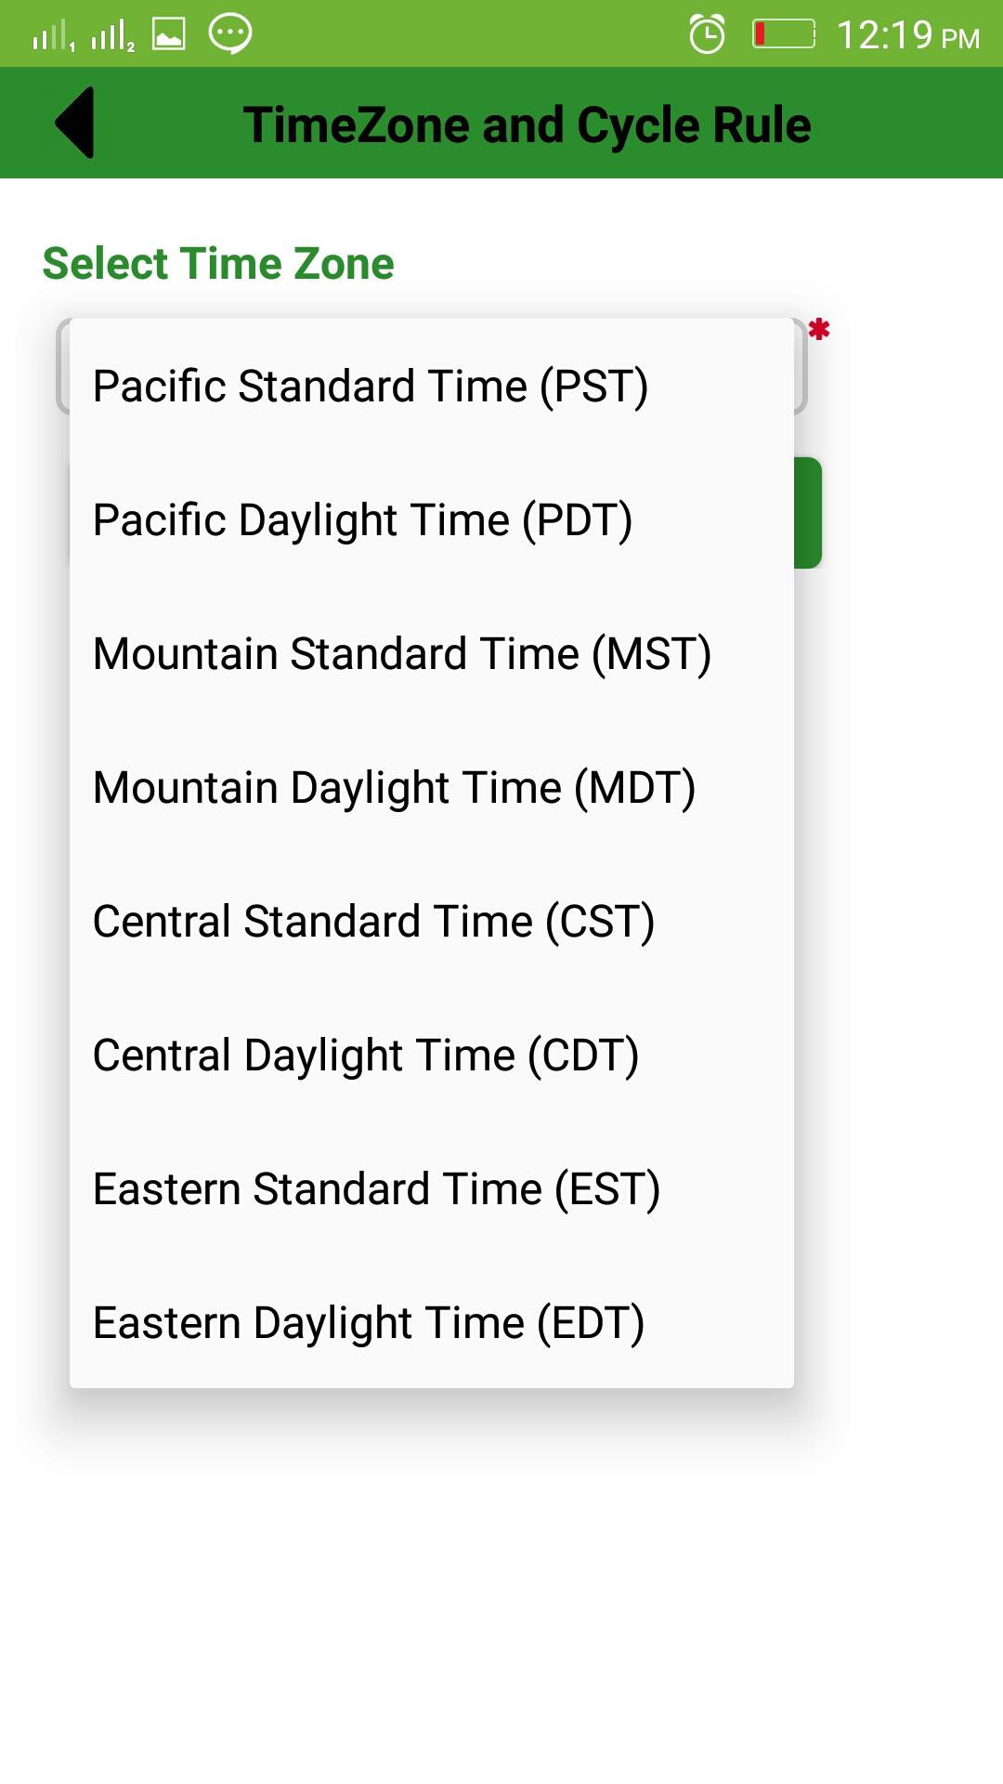
Task: Tap the picture notification icon
Action: point(169,35)
